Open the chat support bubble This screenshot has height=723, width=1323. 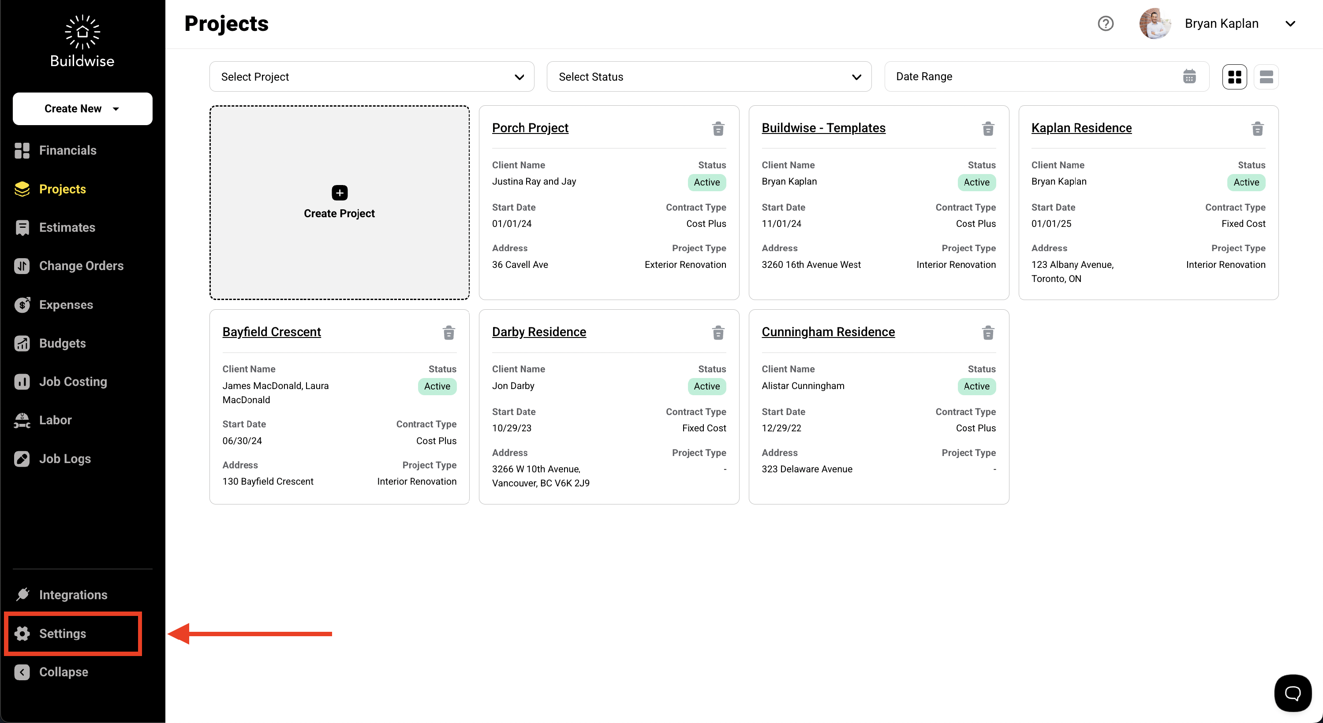tap(1292, 693)
